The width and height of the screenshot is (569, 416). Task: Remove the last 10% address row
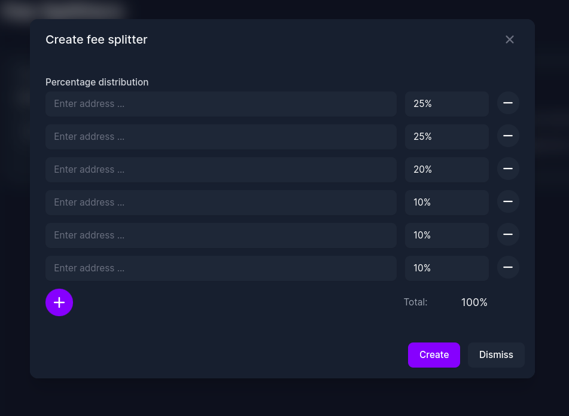508,267
